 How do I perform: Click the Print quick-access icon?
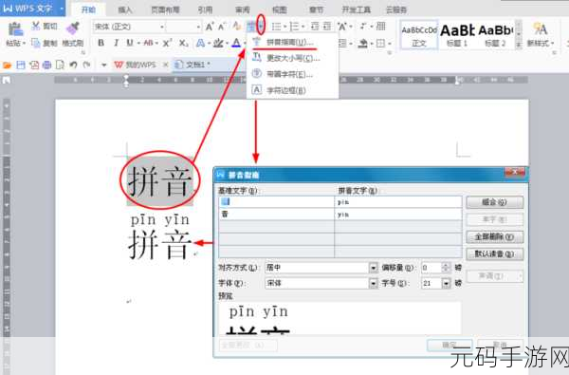(46, 66)
